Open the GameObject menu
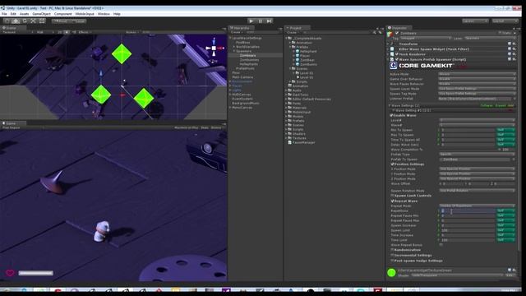 click(41, 14)
